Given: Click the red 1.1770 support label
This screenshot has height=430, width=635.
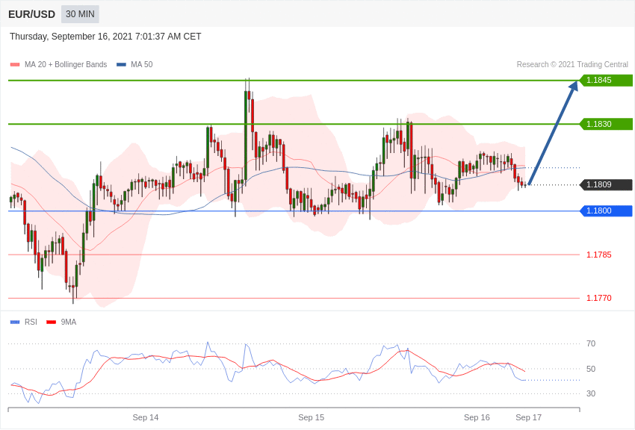Looking at the screenshot, I should tap(599, 298).
